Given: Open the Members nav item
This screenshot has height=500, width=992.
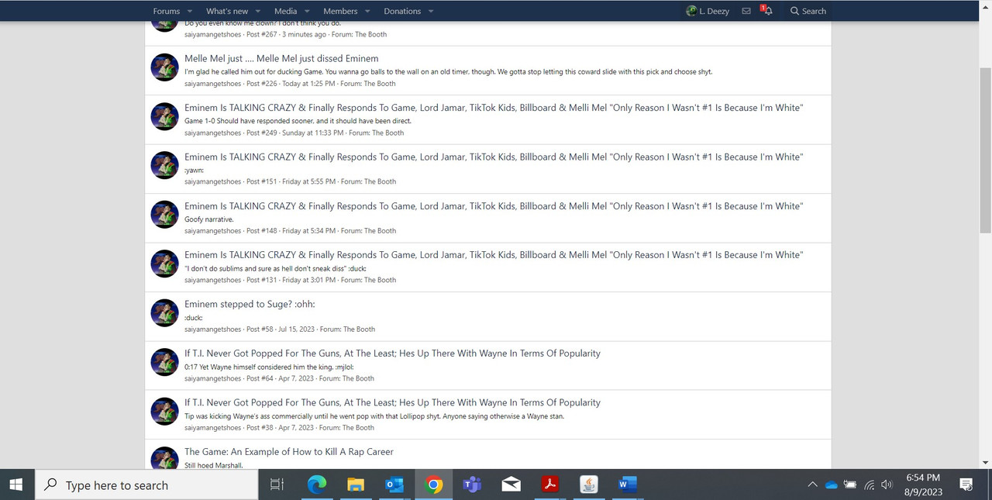Looking at the screenshot, I should pos(340,11).
